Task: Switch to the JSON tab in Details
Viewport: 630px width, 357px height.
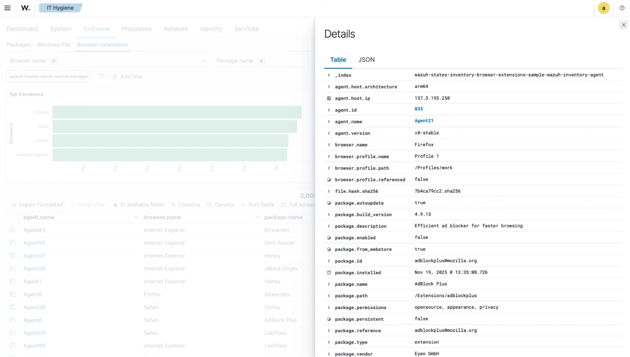Action: click(x=366, y=59)
